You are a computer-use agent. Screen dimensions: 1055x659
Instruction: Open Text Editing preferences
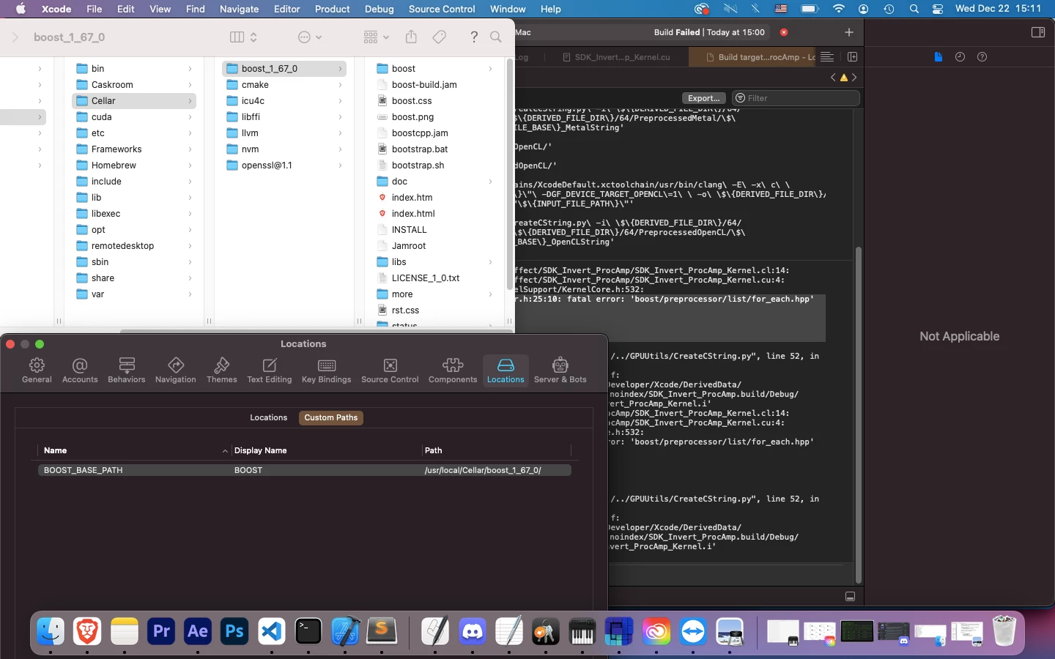270,371
